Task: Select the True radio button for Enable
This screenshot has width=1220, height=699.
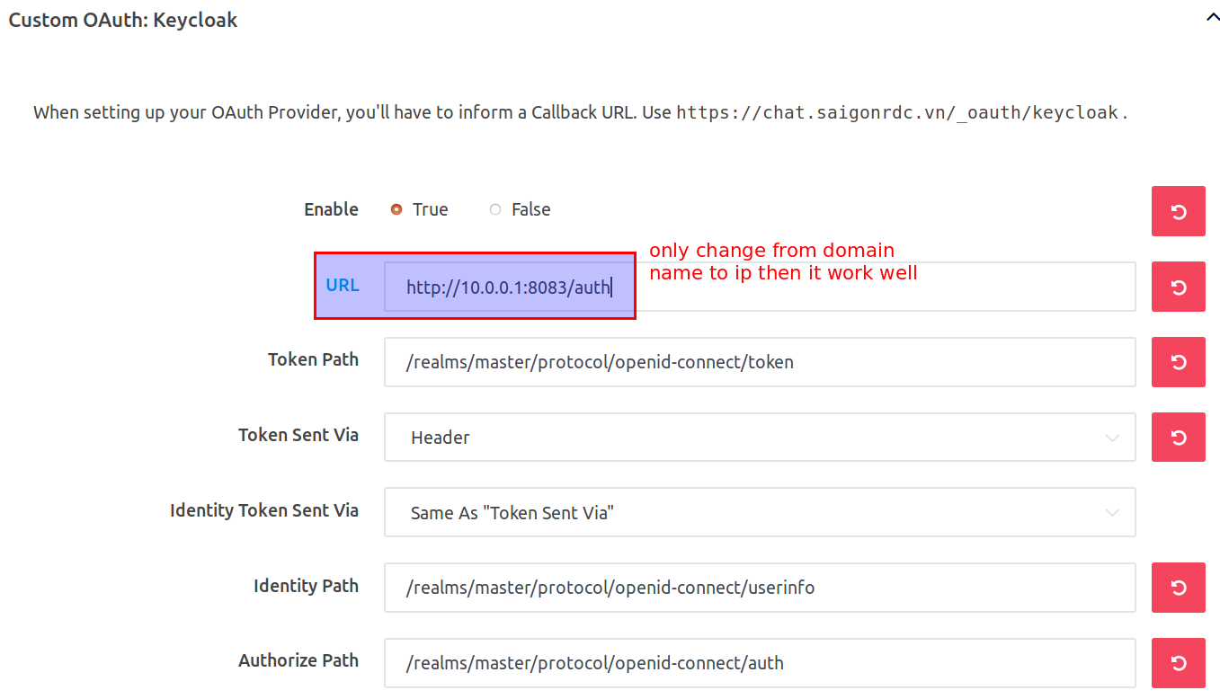Action: (396, 208)
